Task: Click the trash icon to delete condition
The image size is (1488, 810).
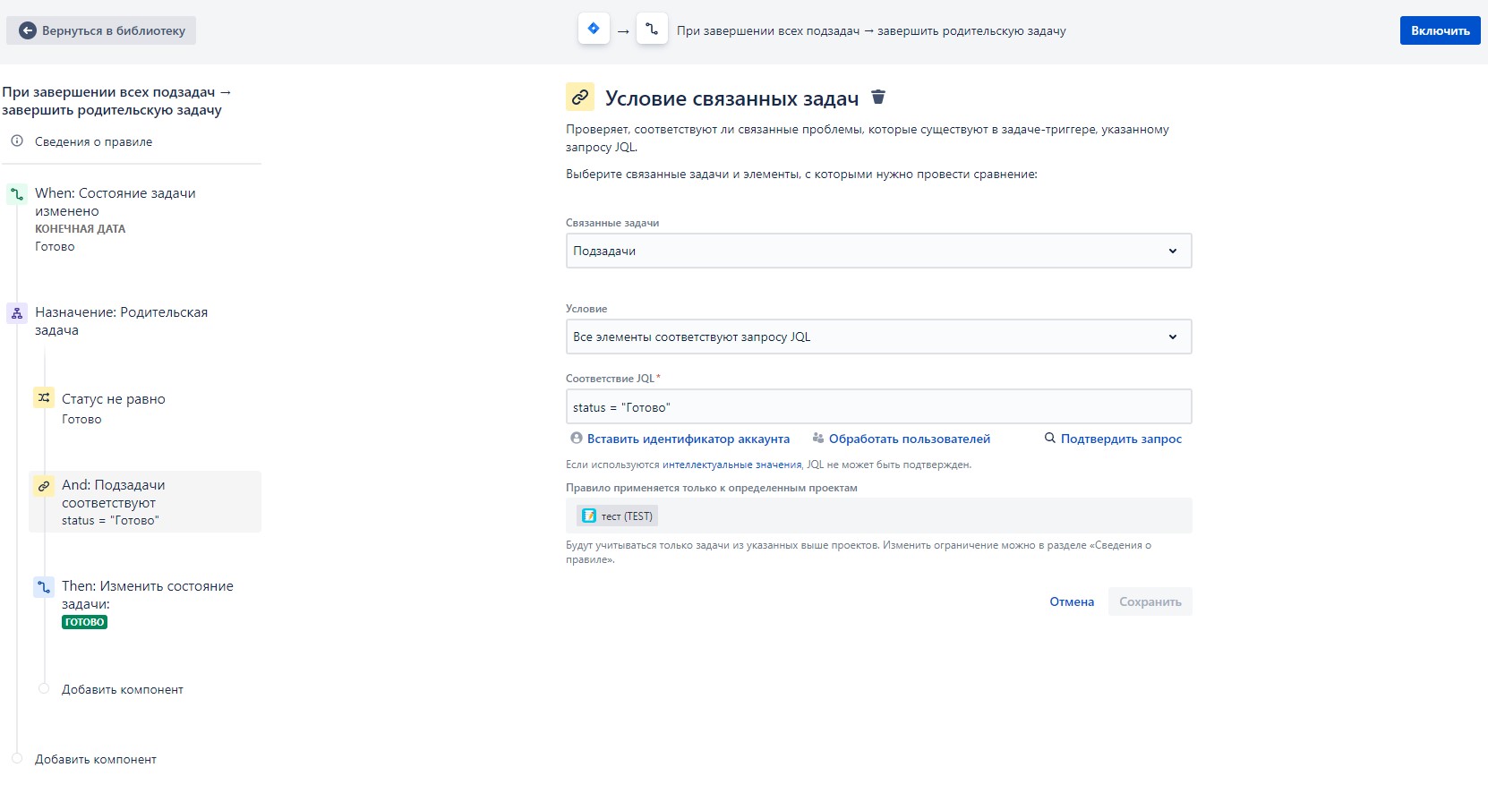Action: pos(878,97)
